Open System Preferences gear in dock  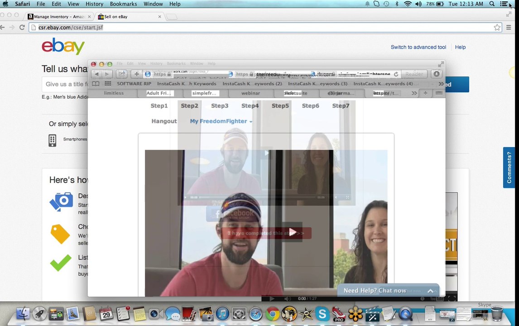coord(239,313)
